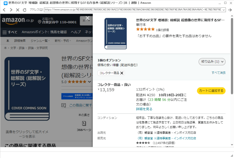
Task: Open 詳細検索 in the books subnavigation
Action: click(20, 41)
